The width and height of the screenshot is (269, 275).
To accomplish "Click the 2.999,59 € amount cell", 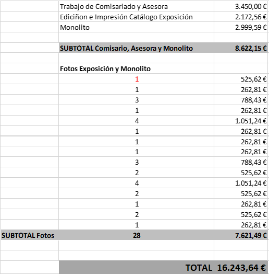I will click(x=241, y=27).
